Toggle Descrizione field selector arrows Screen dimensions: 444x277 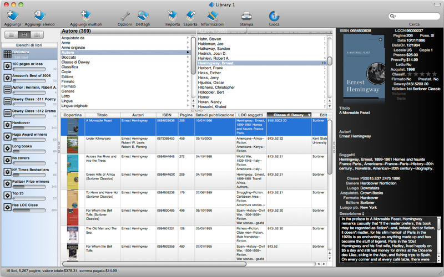coord(363,214)
